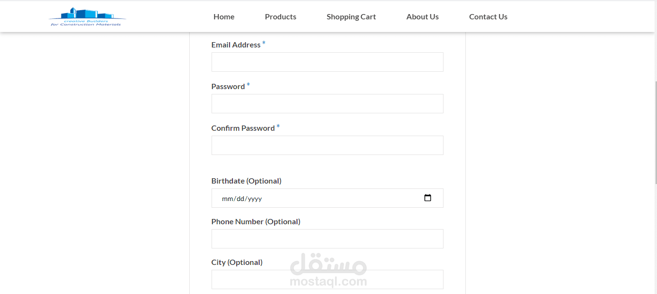Open the Shopping Cart page
This screenshot has height=294, width=657.
[x=351, y=16]
